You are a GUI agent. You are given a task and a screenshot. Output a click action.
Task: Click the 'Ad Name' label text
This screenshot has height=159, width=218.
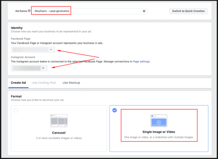(21, 11)
